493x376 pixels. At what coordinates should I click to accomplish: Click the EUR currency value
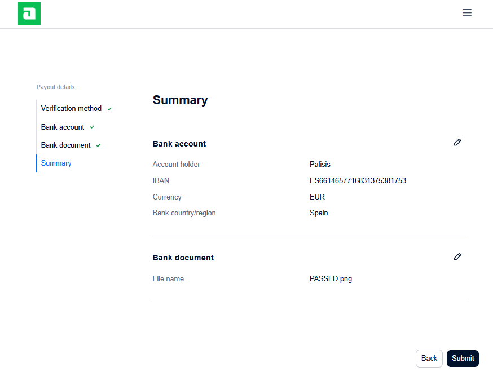pos(317,197)
